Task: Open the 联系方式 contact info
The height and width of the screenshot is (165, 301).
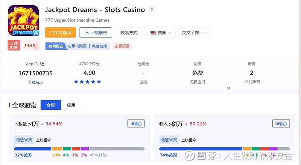Action: click(129, 33)
